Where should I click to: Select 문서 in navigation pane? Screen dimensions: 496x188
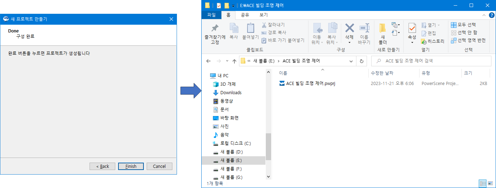pyautogui.click(x=221, y=109)
